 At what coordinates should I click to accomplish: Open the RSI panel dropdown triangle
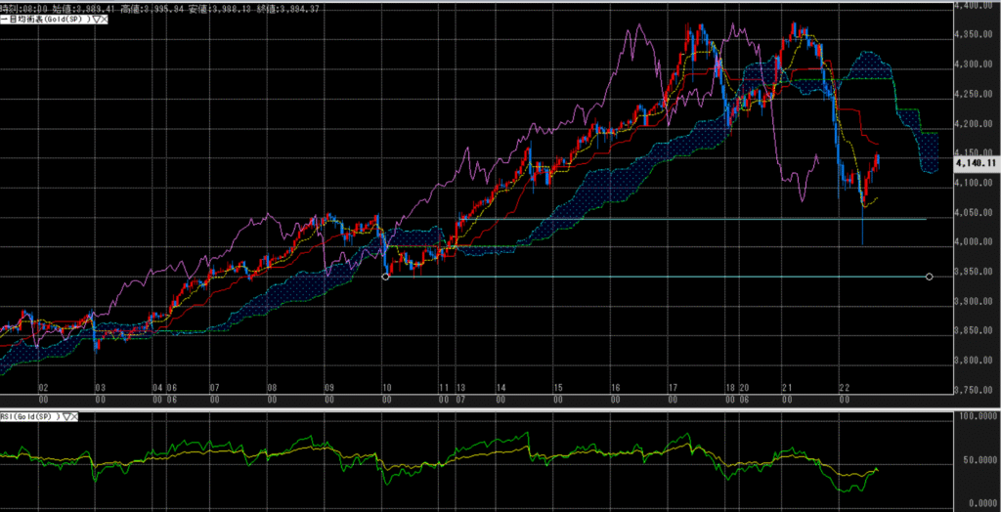[65, 416]
